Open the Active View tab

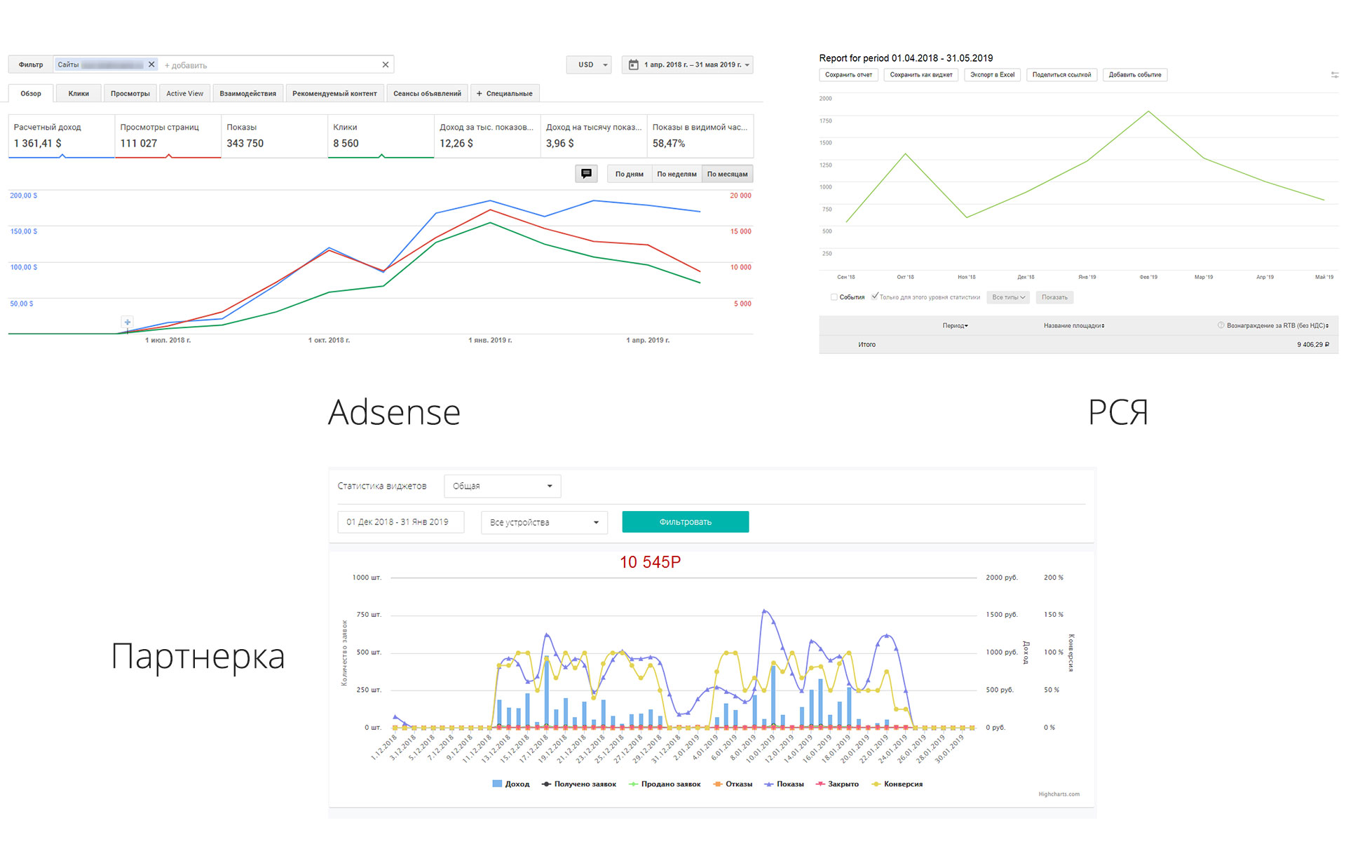(184, 93)
